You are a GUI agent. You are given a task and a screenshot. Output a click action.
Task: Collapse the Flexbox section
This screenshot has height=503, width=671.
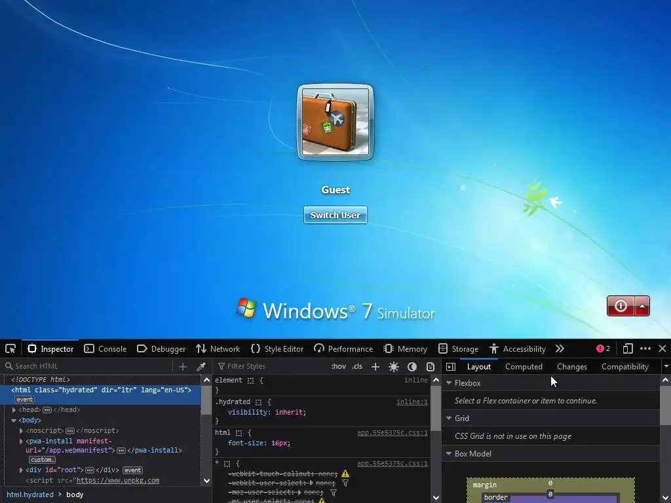pos(449,382)
